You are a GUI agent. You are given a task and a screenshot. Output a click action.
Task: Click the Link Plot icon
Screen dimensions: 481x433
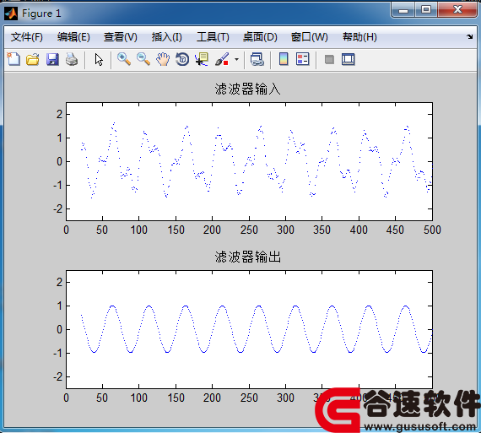(257, 59)
